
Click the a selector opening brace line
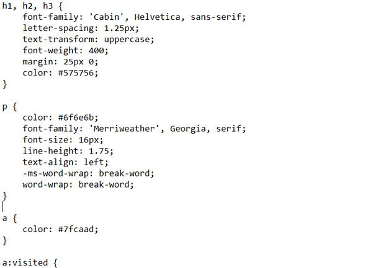[9, 218]
